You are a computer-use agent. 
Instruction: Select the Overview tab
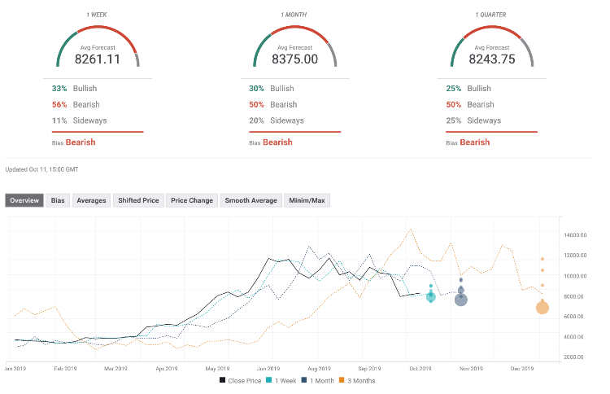[24, 200]
